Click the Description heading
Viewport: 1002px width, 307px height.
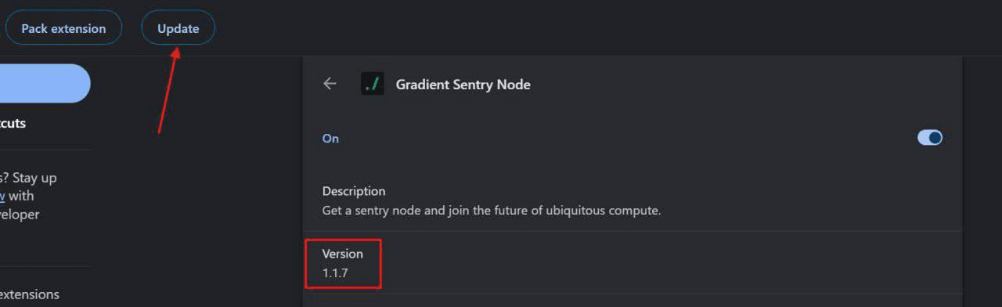click(354, 191)
